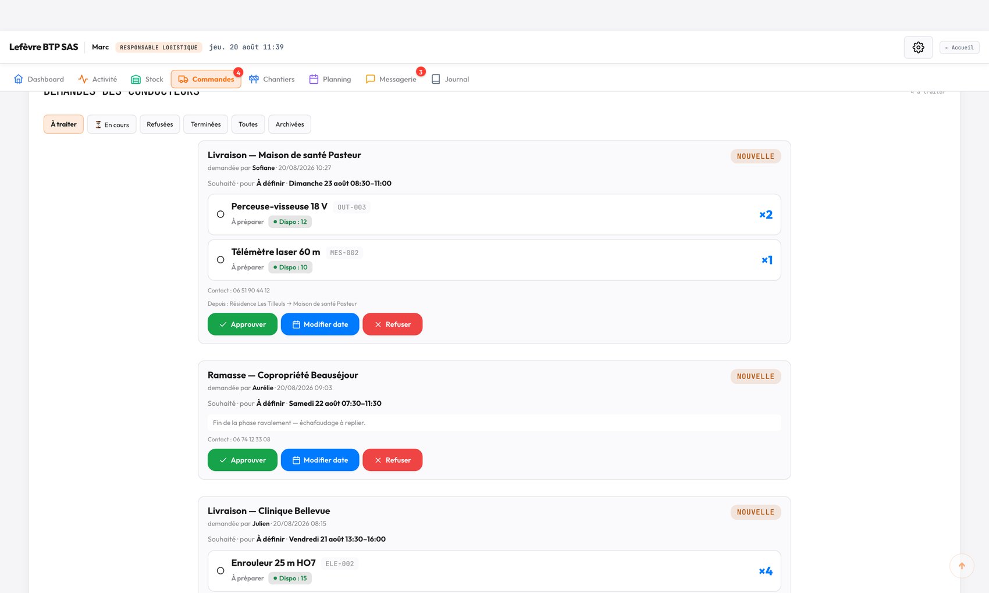
Task: Click NOUVELLE badge on Beauséjour pickup
Action: coord(756,377)
